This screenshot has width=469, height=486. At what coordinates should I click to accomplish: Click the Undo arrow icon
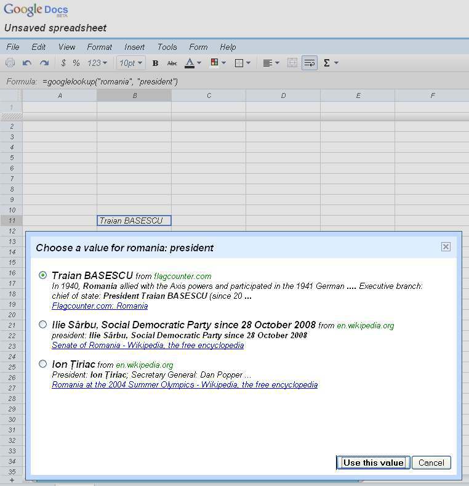tap(27, 63)
